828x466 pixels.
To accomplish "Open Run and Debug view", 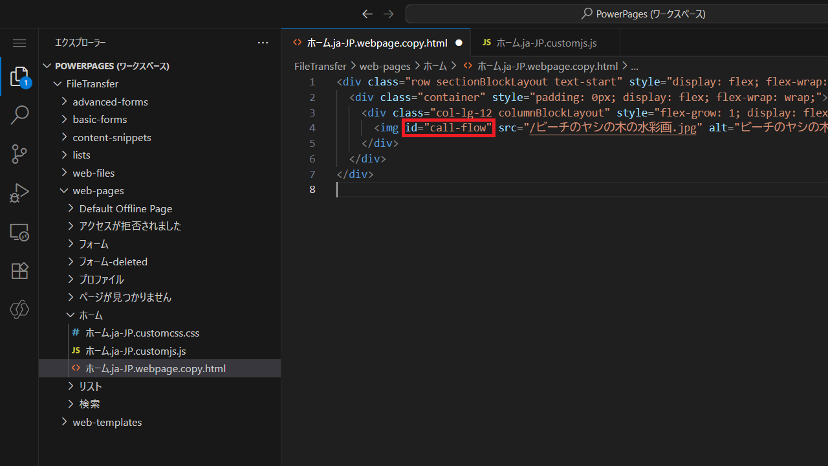I will [19, 193].
